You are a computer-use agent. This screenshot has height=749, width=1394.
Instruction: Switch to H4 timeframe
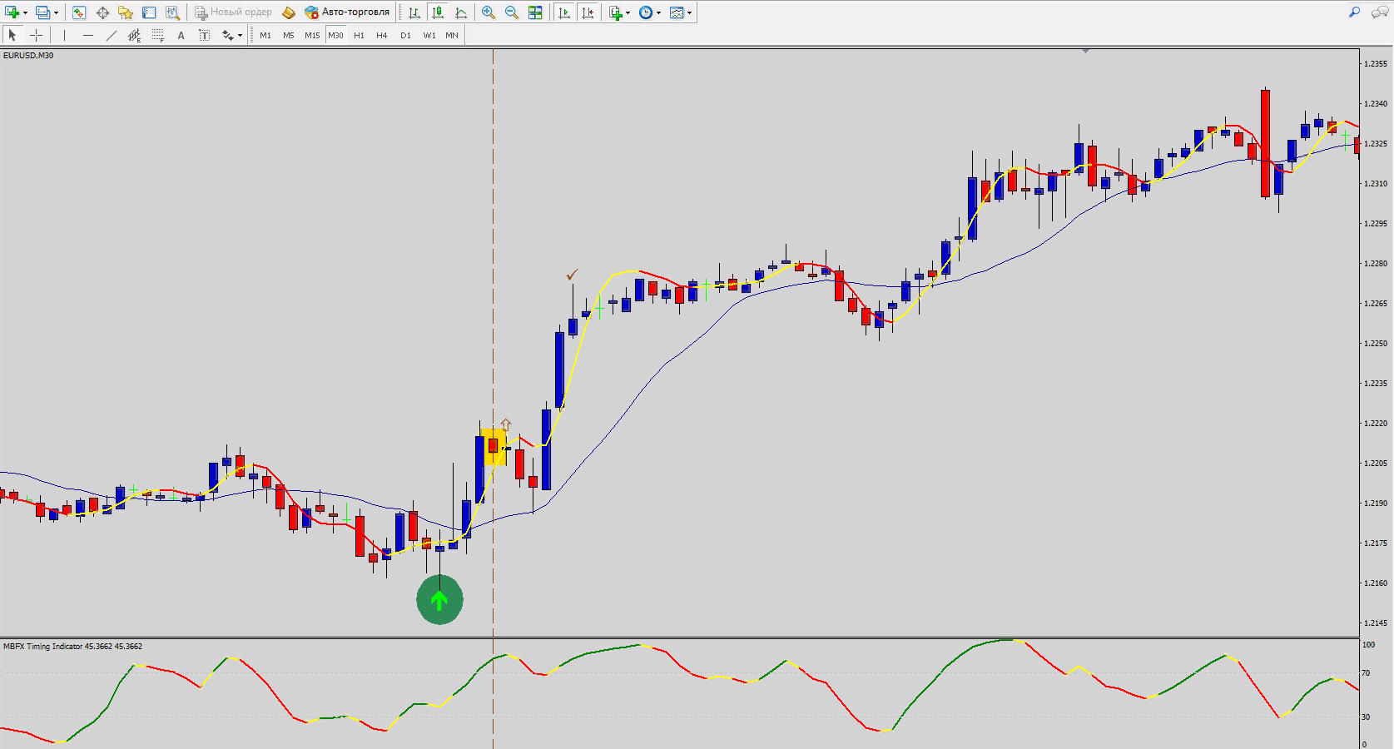click(x=382, y=35)
